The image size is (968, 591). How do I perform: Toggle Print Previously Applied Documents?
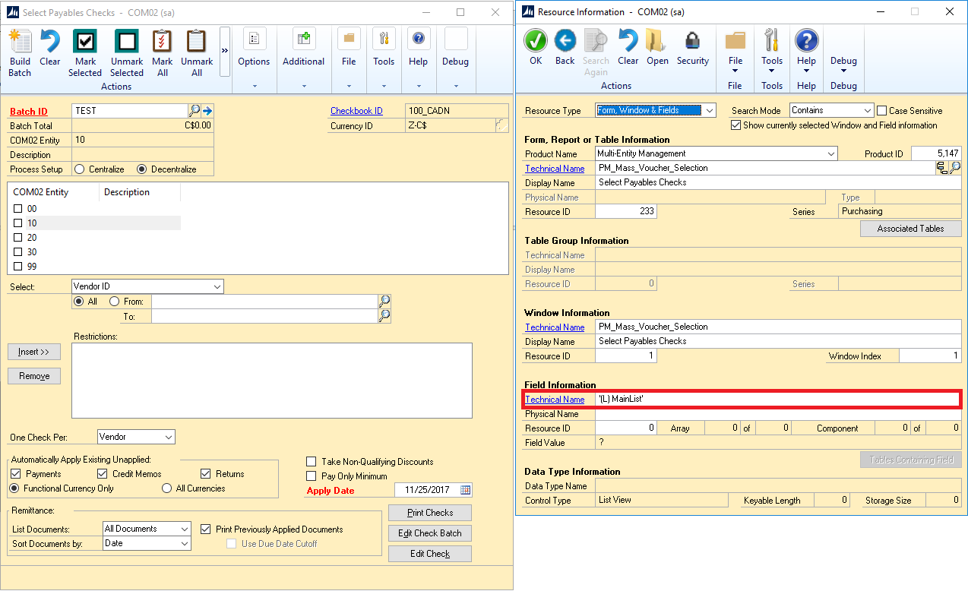tap(206, 529)
